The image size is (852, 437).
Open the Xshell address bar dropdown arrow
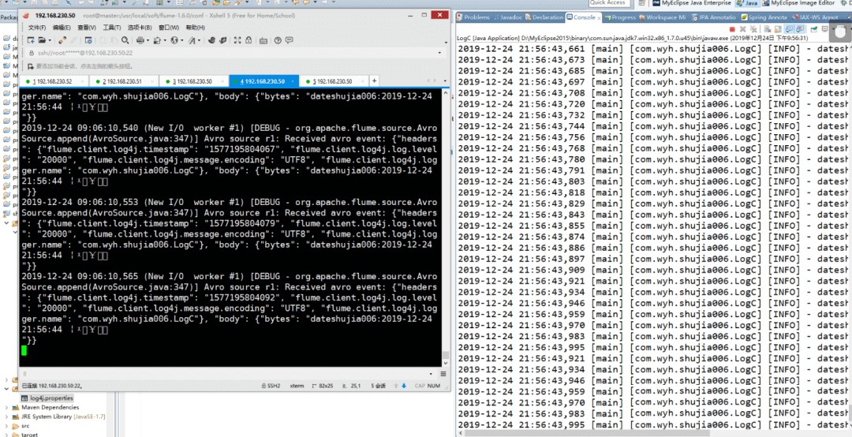442,53
